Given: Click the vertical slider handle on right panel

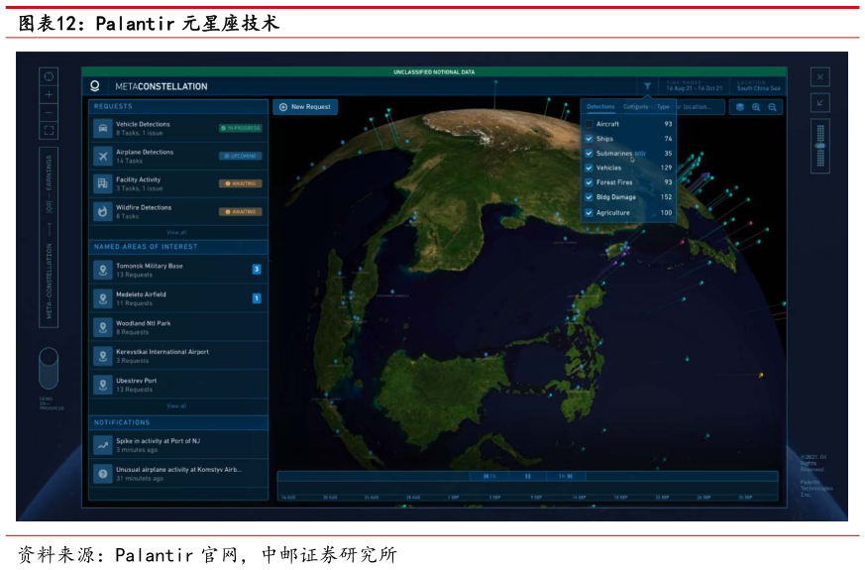Looking at the screenshot, I should coord(819,145).
